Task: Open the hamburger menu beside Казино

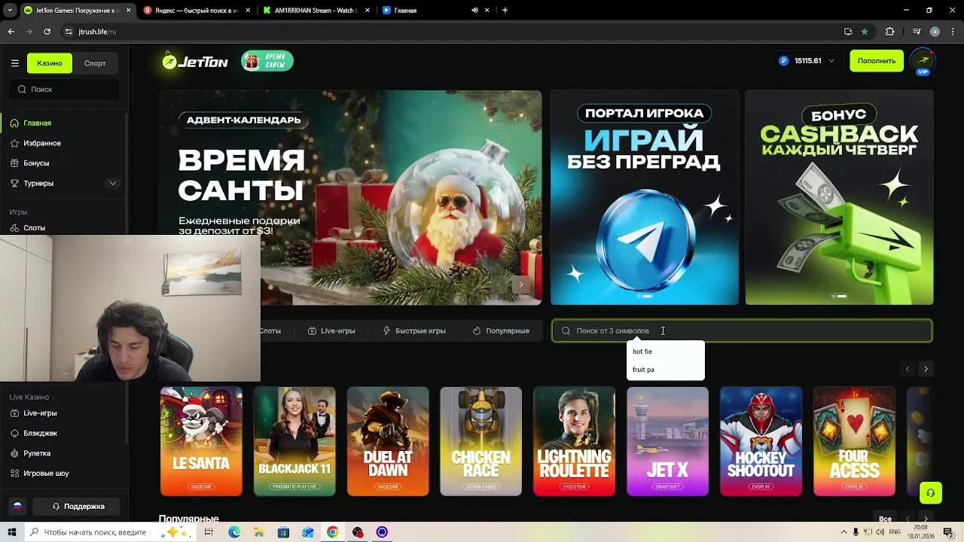Action: (x=14, y=63)
